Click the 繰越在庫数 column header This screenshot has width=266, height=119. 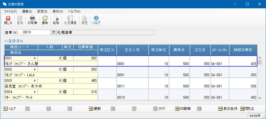click(243, 50)
